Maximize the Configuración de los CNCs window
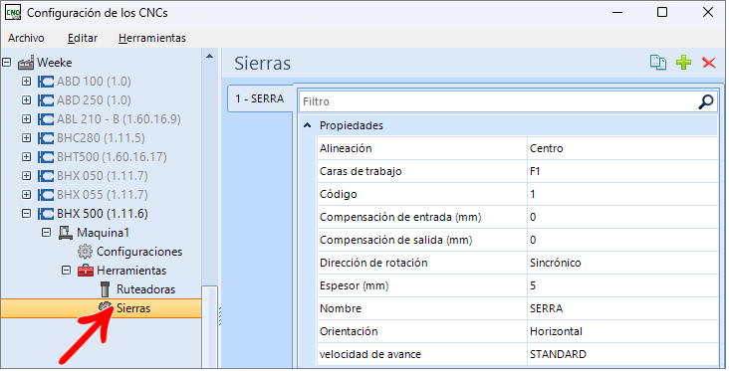729x371 pixels. click(662, 12)
